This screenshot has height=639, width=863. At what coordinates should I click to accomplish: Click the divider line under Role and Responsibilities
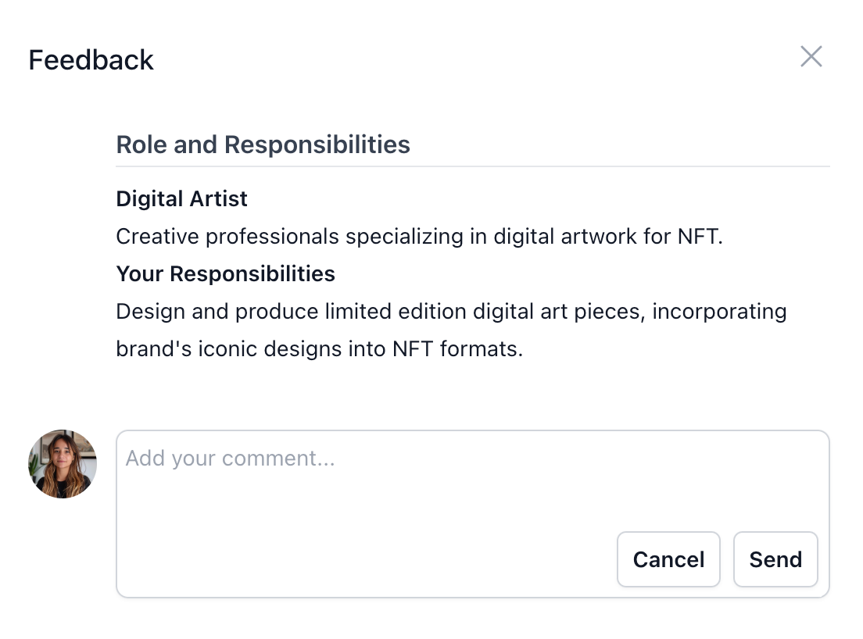[472, 166]
